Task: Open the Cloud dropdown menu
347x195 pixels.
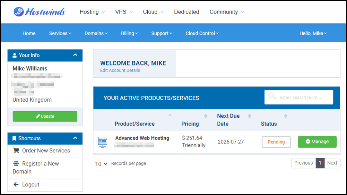Action: pyautogui.click(x=153, y=12)
